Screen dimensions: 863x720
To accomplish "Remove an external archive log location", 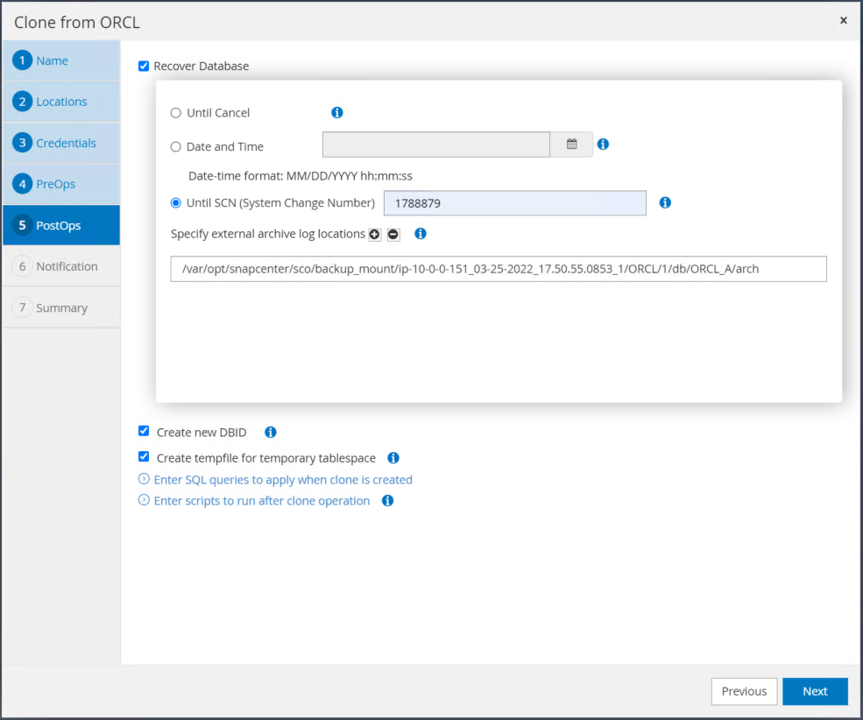I will coord(393,235).
